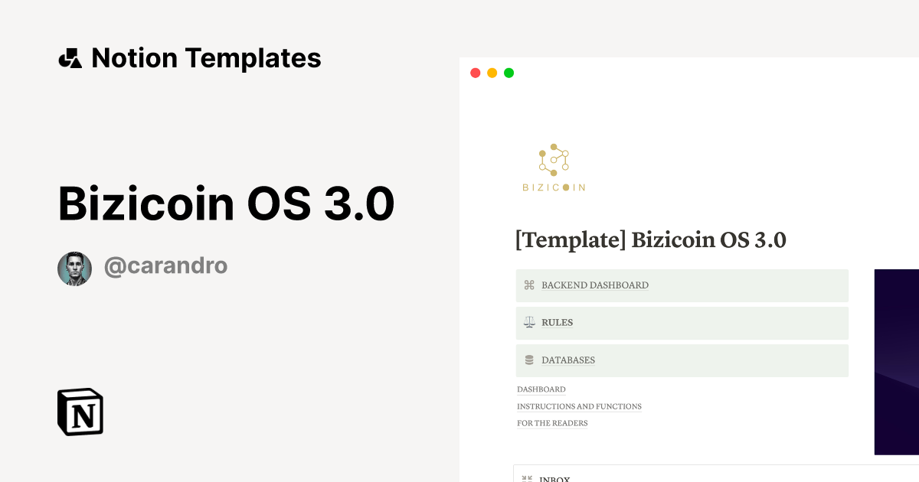
Task: Open the BACKEND DASHBOARD page
Action: (594, 285)
